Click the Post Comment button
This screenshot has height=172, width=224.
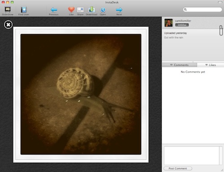(178, 168)
